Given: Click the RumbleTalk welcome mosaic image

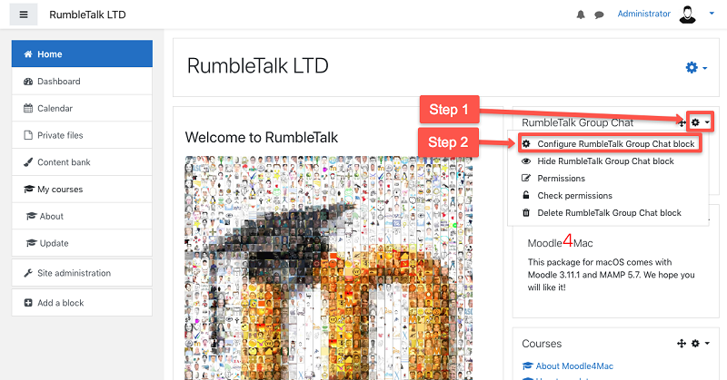Looking at the screenshot, I should pyautogui.click(x=328, y=272).
